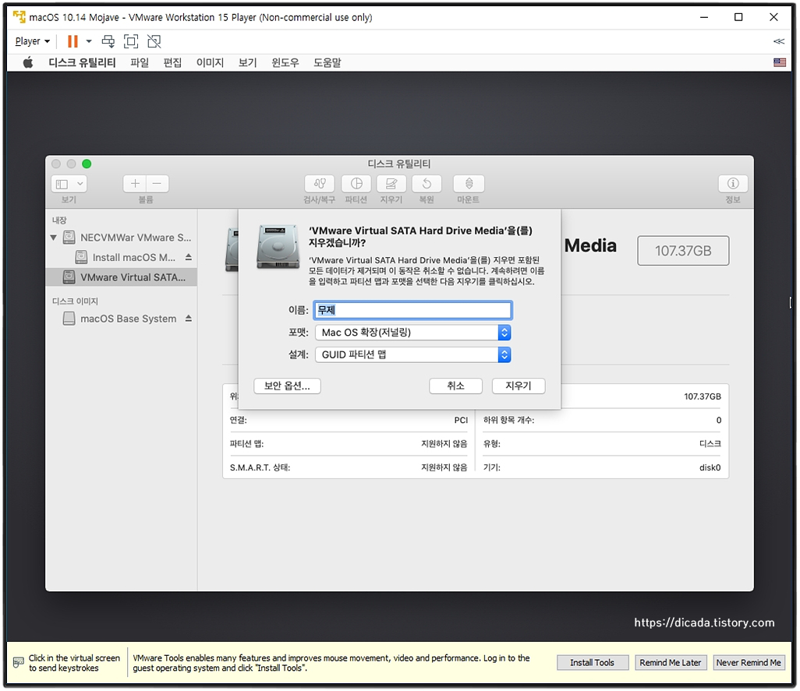Image resolution: width=800 pixels, height=691 pixels.
Task: Open the 윈도우 menu
Action: (x=285, y=62)
